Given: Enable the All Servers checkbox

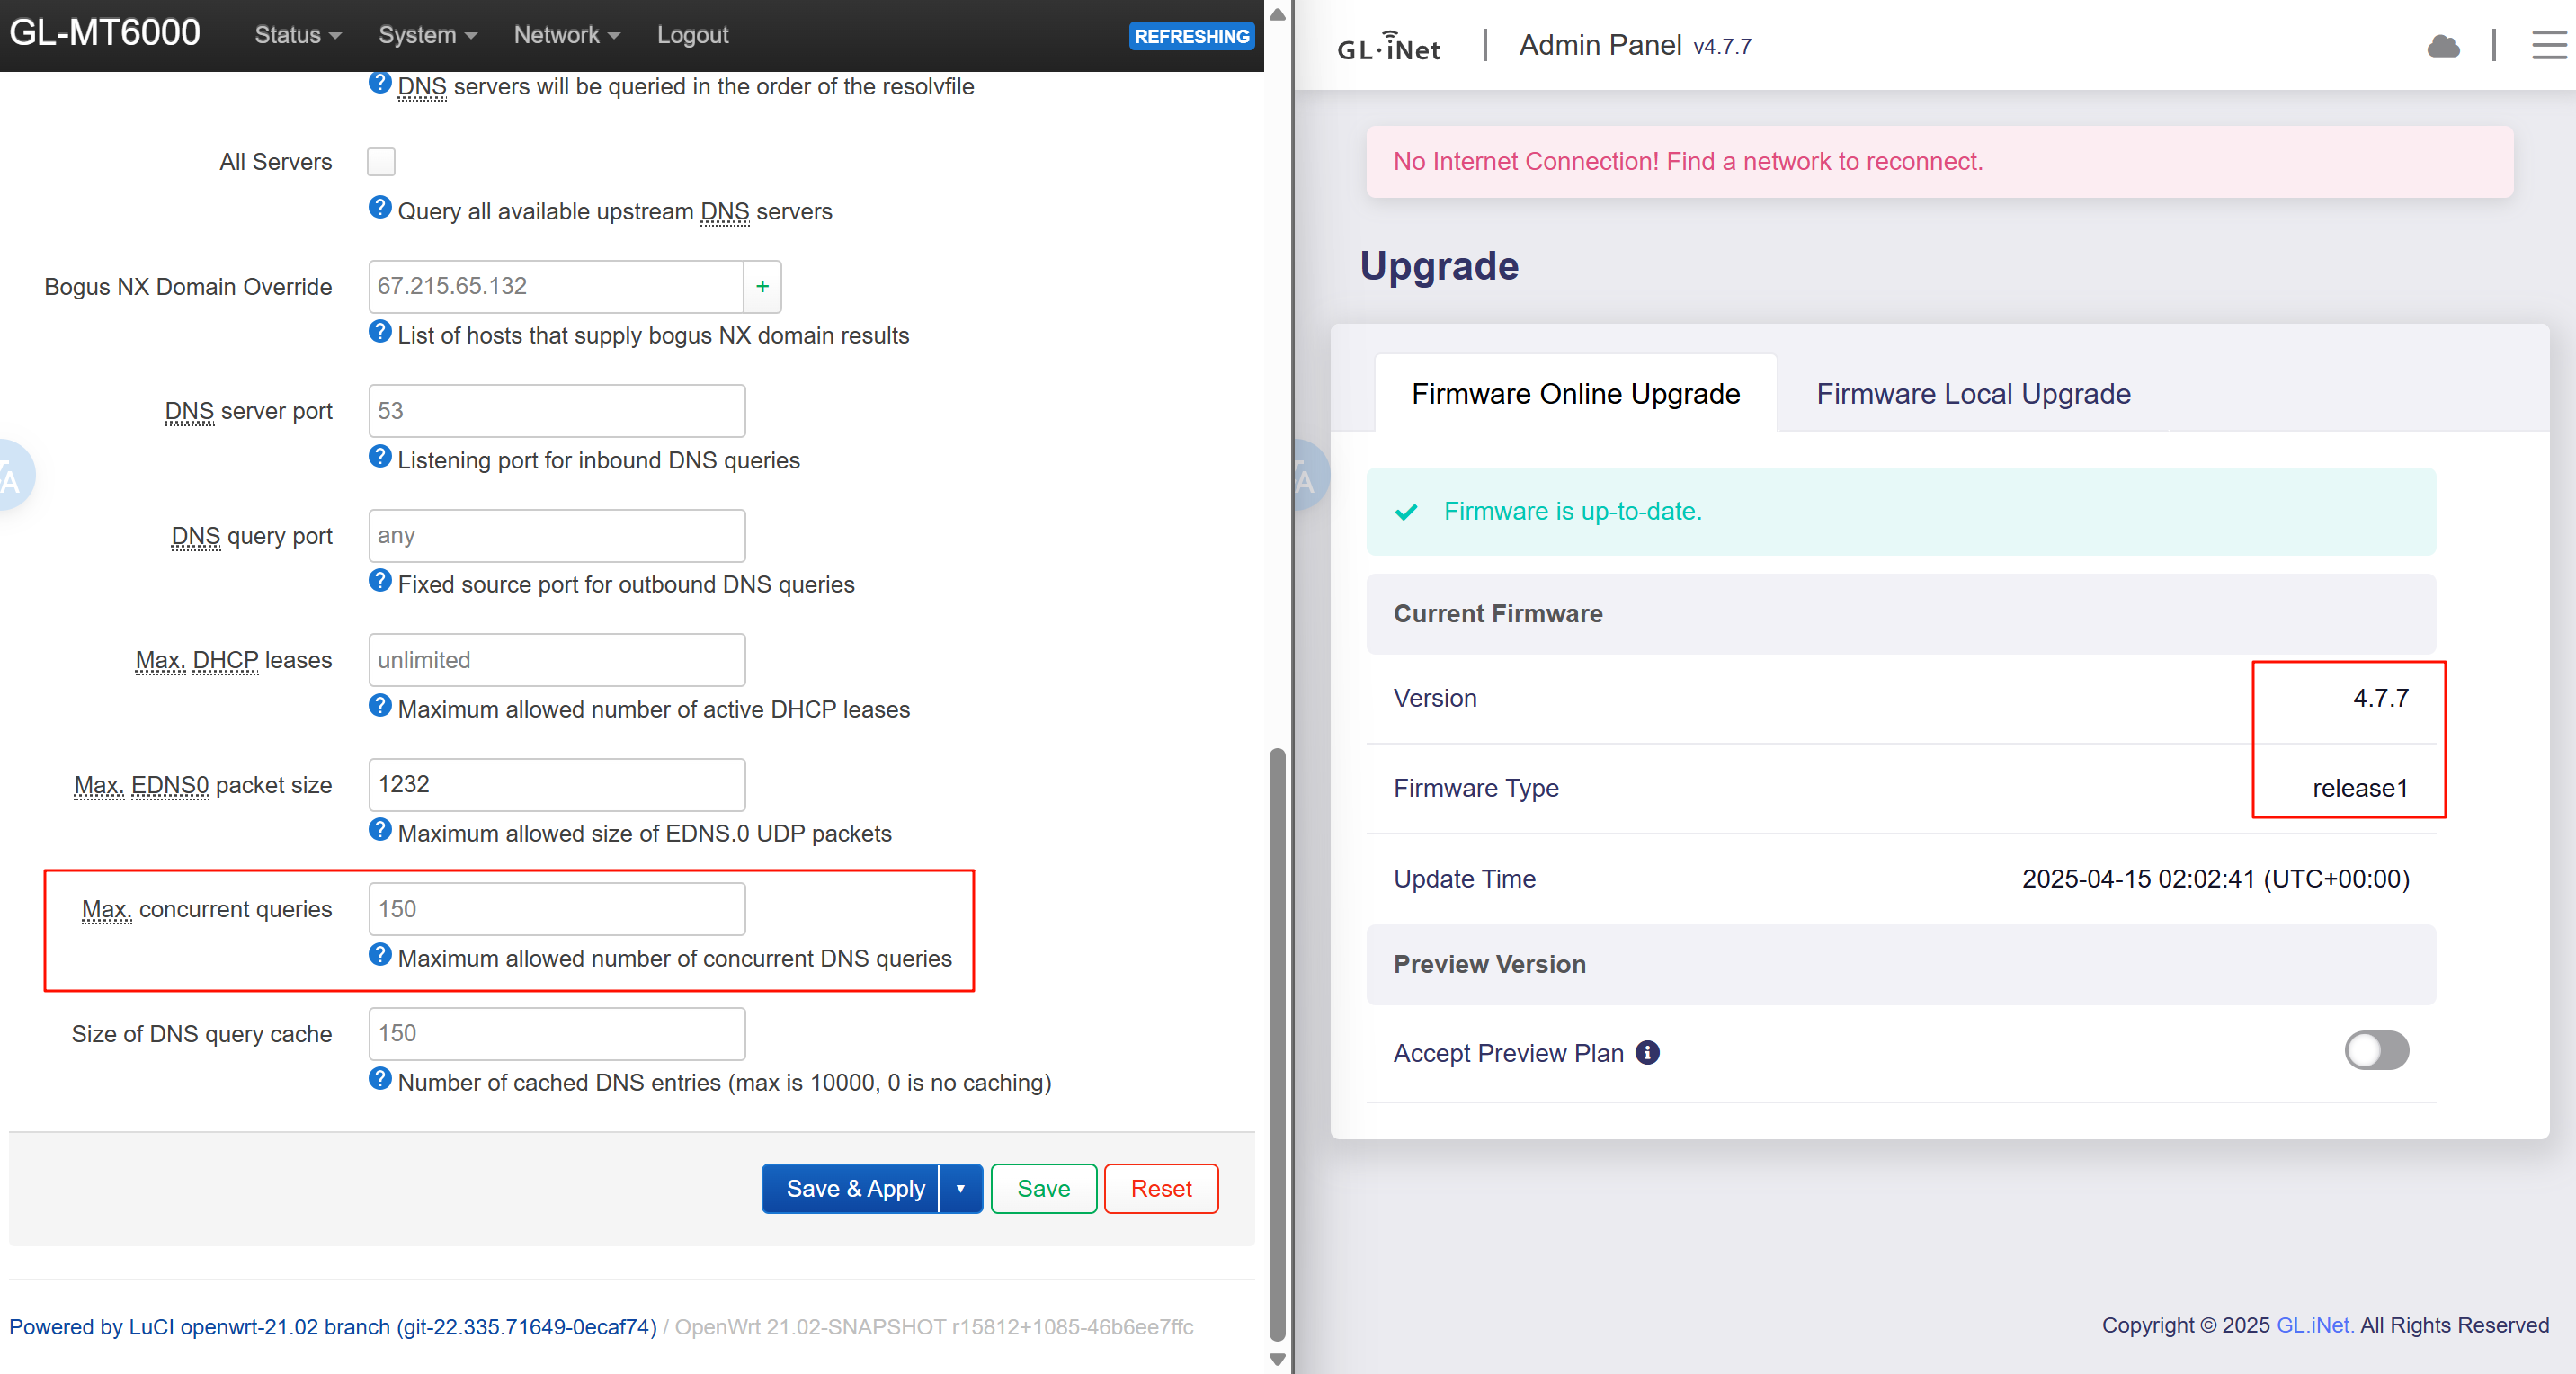Looking at the screenshot, I should pos(381,162).
